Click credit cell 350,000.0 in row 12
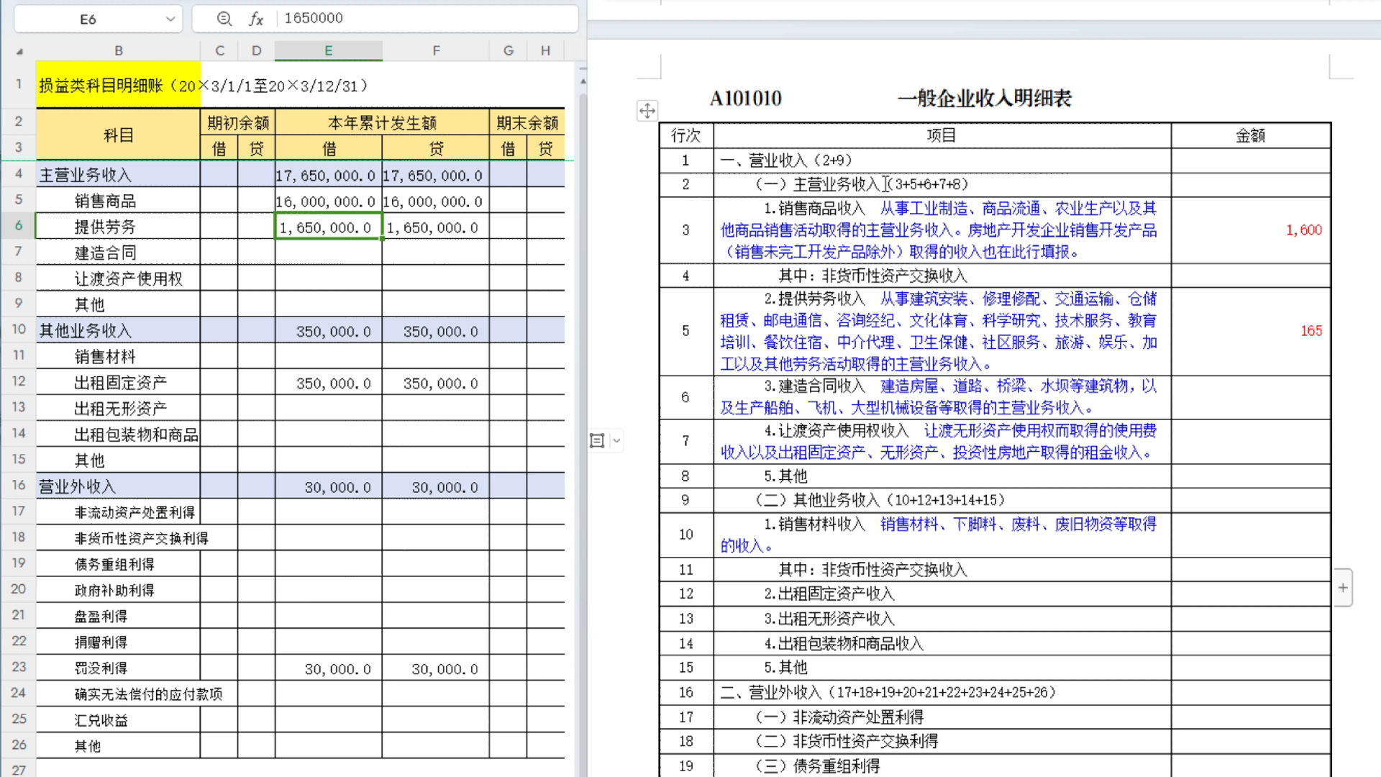1381x777 pixels. [x=435, y=383]
